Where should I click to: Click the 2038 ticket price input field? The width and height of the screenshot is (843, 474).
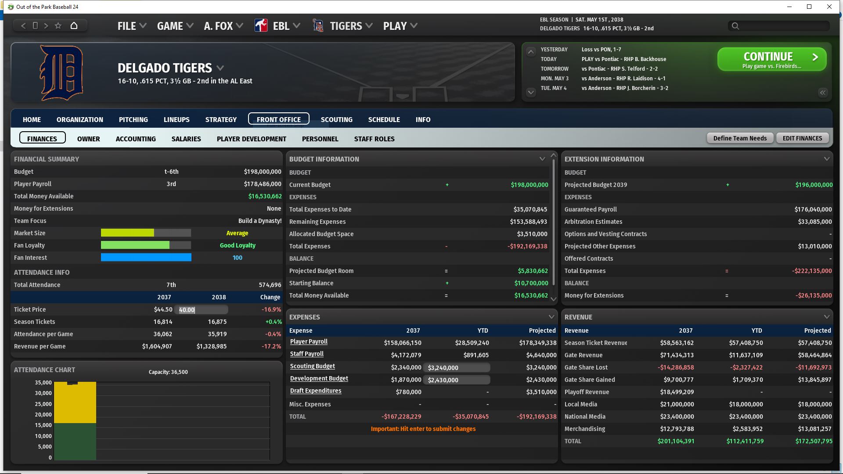click(201, 310)
